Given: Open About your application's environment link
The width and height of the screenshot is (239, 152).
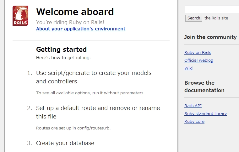Looking at the screenshot, I should pos(81,29).
